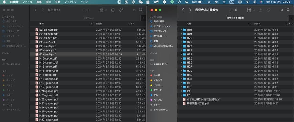Add a new tab in 科学大cs window
Screen dimensions: 294x122
click(143, 18)
